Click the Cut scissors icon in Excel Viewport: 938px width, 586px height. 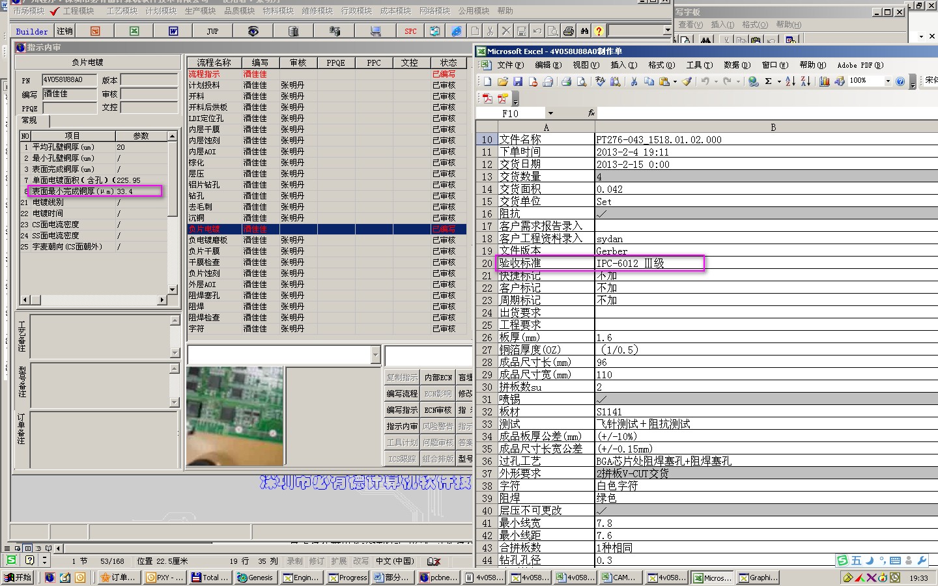[633, 81]
